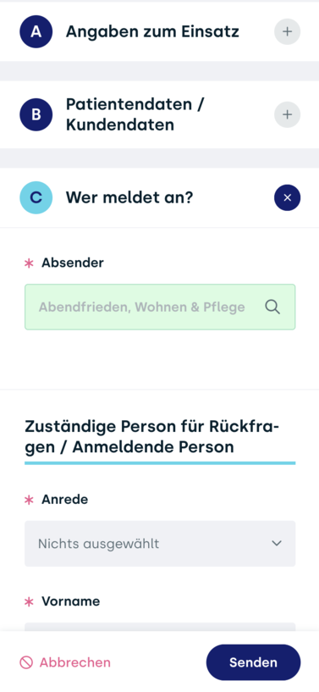
Task: Click the circled A step badge
Action: 36,32
